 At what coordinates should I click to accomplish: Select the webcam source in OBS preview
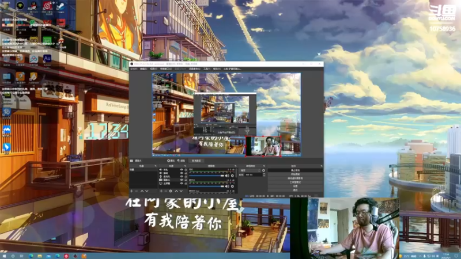pyautogui.click(x=263, y=146)
